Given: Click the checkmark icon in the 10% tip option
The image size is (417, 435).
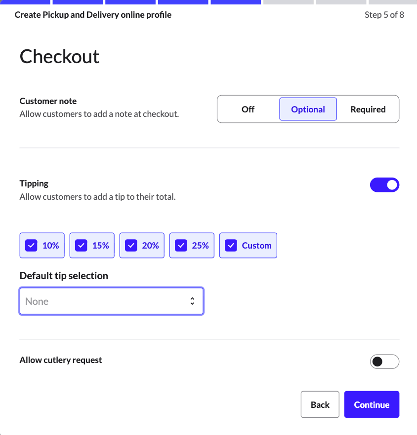Looking at the screenshot, I should point(32,245).
